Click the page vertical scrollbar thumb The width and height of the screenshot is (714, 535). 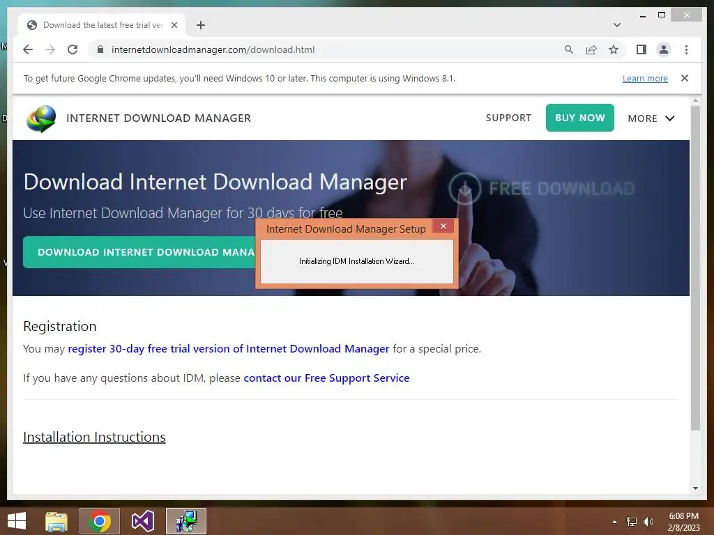(695, 268)
